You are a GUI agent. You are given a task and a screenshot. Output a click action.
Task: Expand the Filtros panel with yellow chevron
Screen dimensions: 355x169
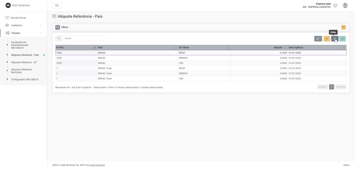tap(344, 27)
